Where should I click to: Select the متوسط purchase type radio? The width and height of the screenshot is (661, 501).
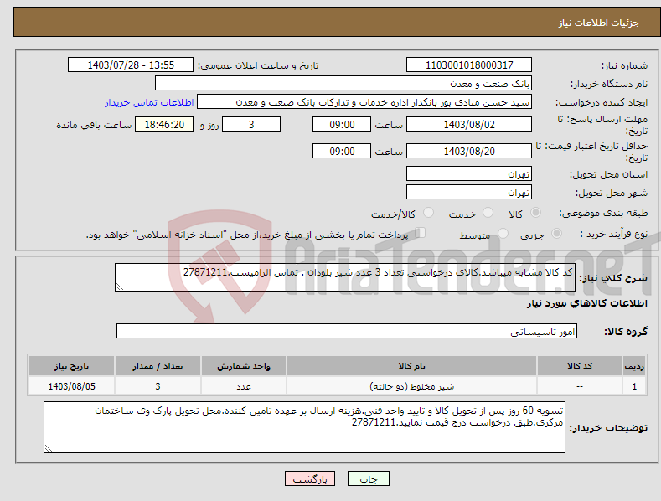pos(503,233)
